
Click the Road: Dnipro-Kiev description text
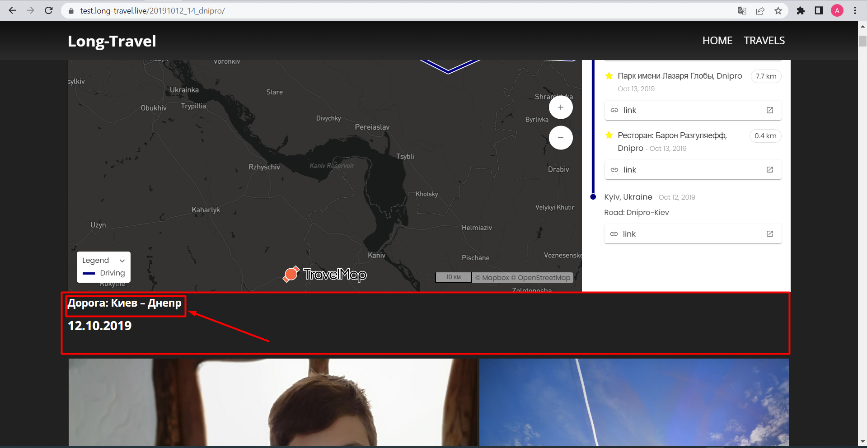(637, 212)
